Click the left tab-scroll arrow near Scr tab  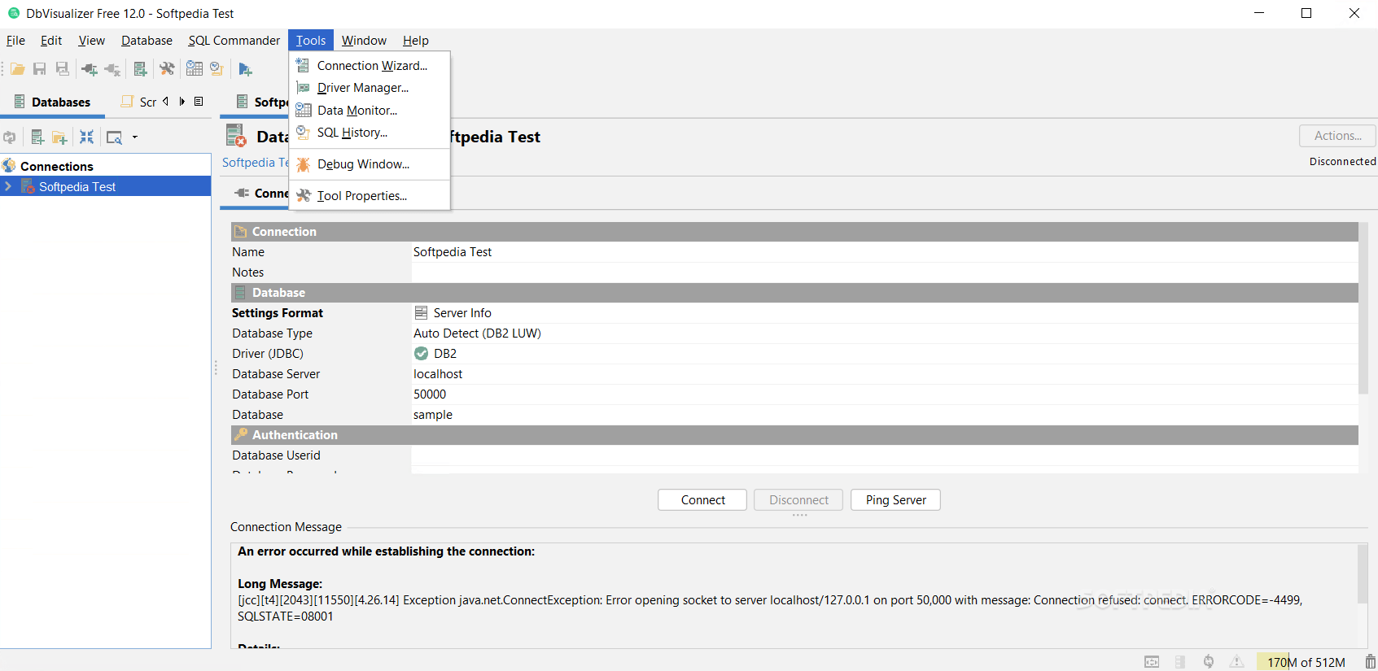point(166,102)
